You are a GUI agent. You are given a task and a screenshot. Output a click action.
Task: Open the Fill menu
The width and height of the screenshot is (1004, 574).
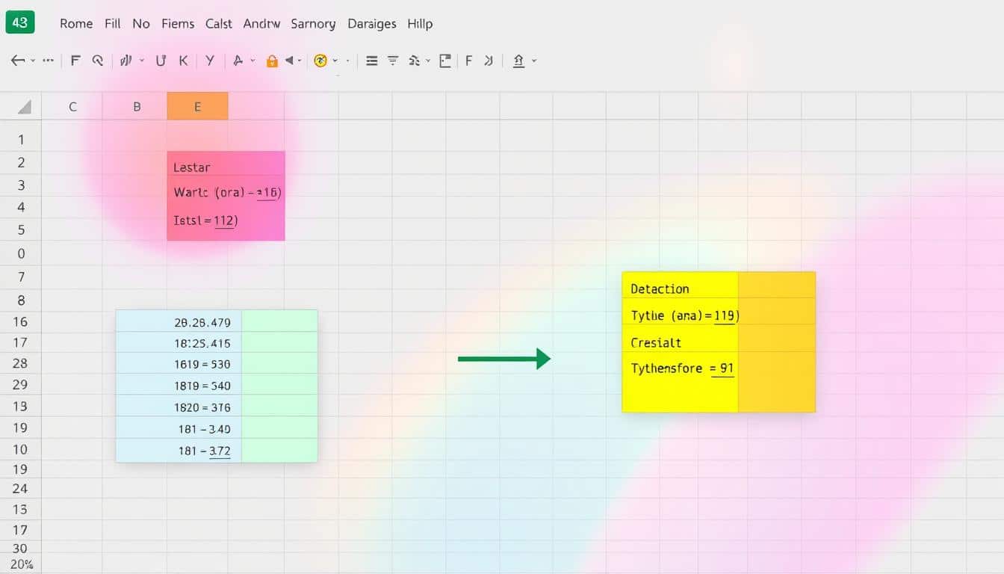coord(113,24)
